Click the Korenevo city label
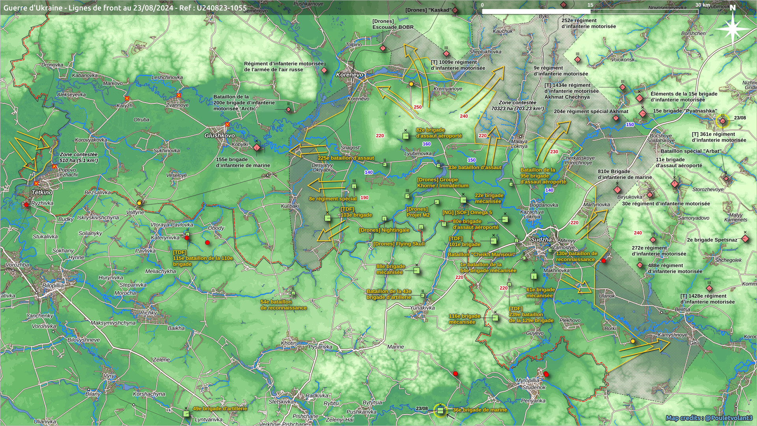 (349, 75)
